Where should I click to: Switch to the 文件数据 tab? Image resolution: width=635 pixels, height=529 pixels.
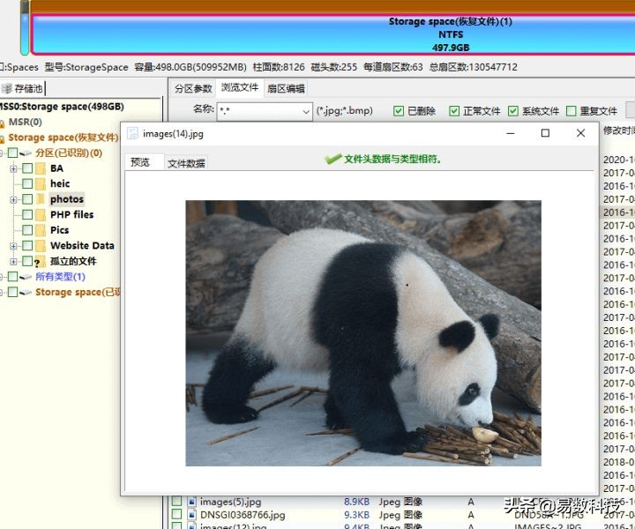point(186,163)
